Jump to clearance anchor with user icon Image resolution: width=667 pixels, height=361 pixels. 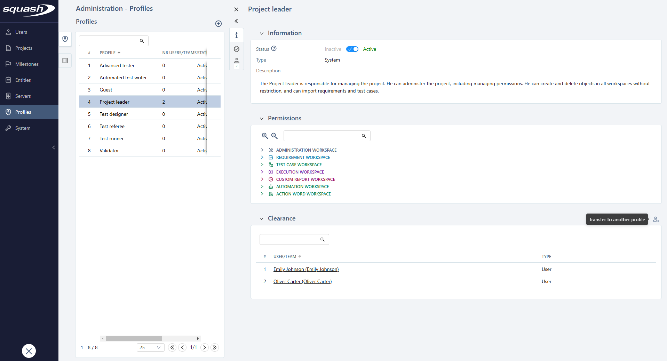pos(237,62)
